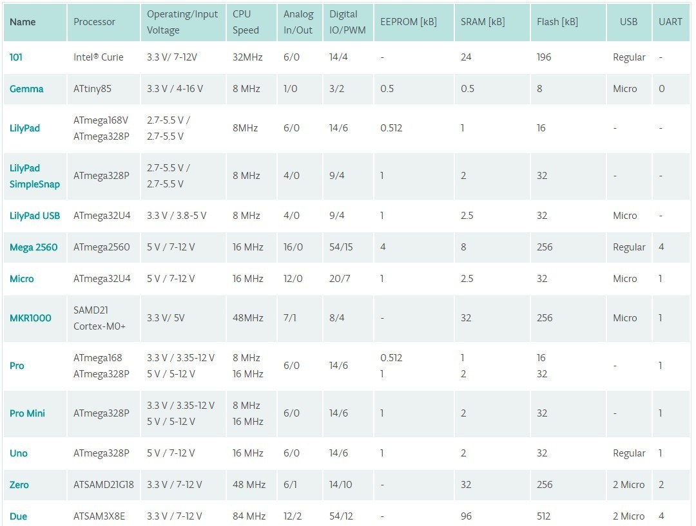Select the 2 Micro USB cell in Zero row
This screenshot has height=526, width=696.
pyautogui.click(x=628, y=485)
